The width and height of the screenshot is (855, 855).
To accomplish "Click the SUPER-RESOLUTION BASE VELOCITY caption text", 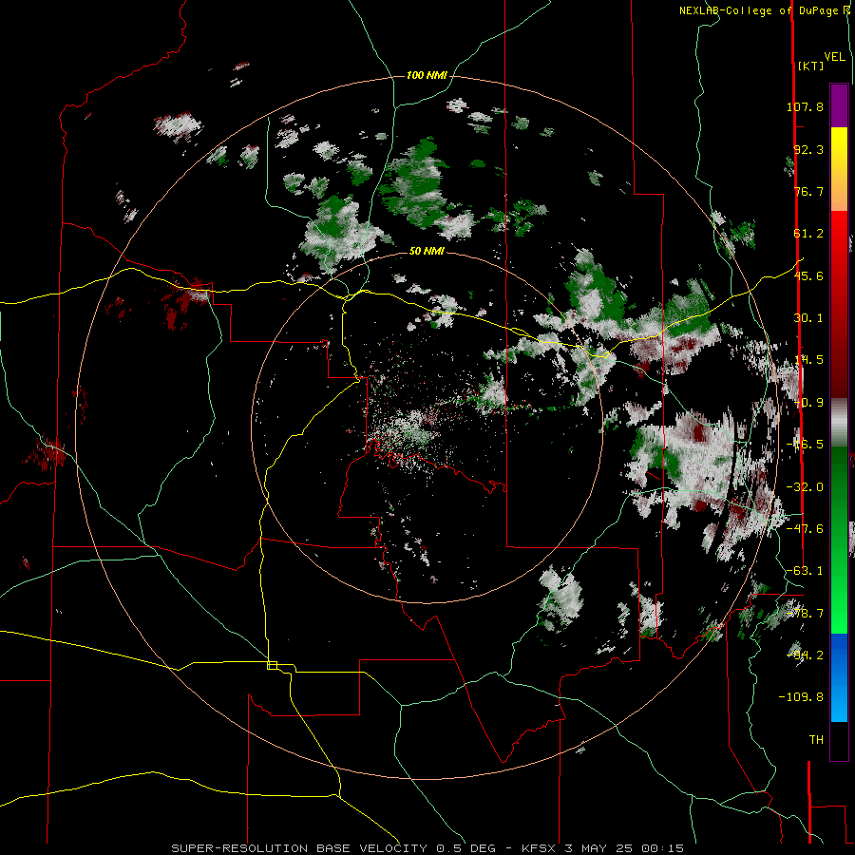I will (x=299, y=848).
